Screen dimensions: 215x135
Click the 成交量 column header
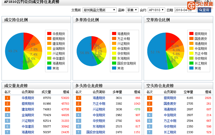point(46,92)
